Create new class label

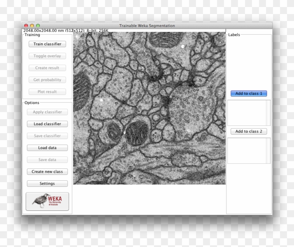tap(47, 171)
